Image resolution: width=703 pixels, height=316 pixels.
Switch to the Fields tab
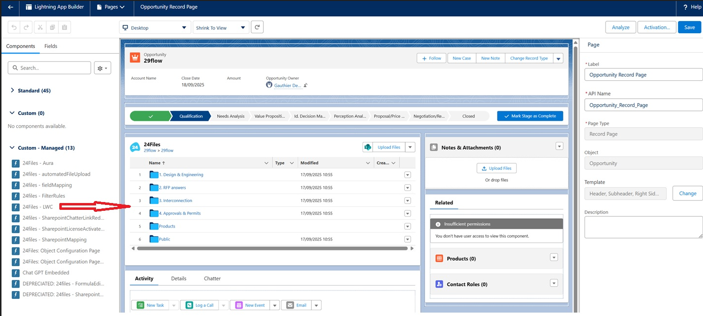click(x=51, y=46)
